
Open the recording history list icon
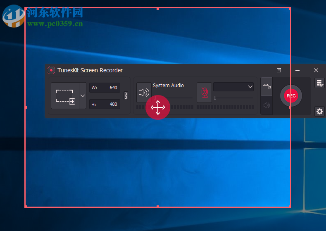(319, 83)
